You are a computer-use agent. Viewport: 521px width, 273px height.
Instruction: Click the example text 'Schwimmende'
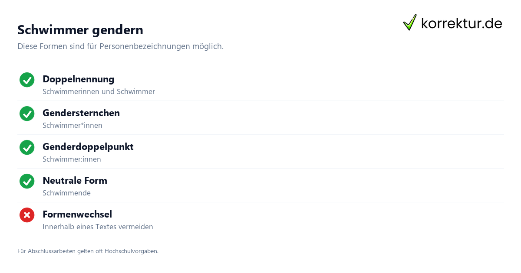pyautogui.click(x=66, y=193)
